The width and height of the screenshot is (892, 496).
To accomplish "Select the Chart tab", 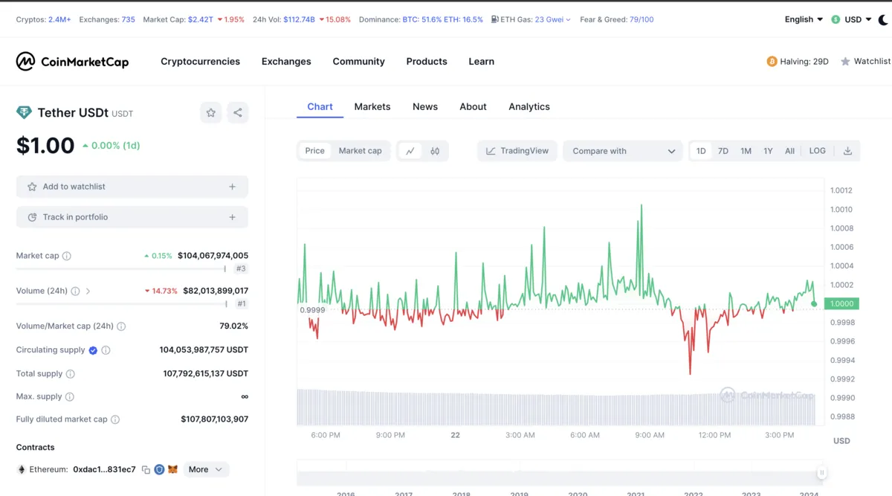I will point(320,107).
